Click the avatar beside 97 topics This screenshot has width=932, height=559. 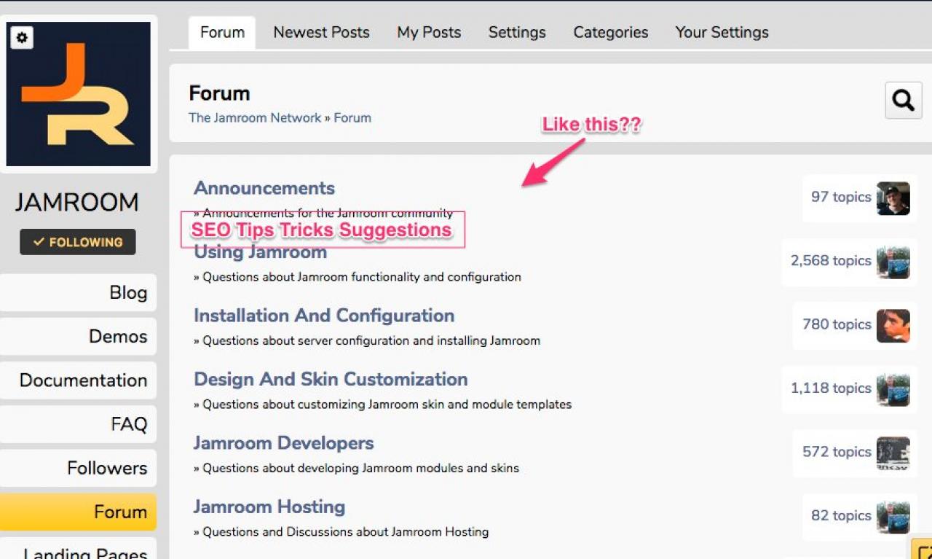pos(893,198)
